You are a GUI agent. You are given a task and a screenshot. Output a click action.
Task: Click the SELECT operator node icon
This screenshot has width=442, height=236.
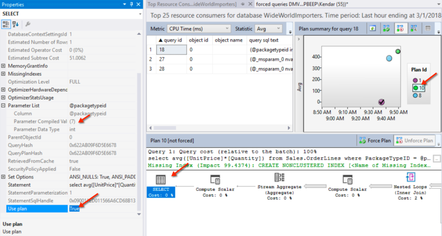(x=161, y=180)
